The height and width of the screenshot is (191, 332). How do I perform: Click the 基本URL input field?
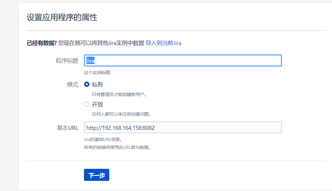(183, 128)
